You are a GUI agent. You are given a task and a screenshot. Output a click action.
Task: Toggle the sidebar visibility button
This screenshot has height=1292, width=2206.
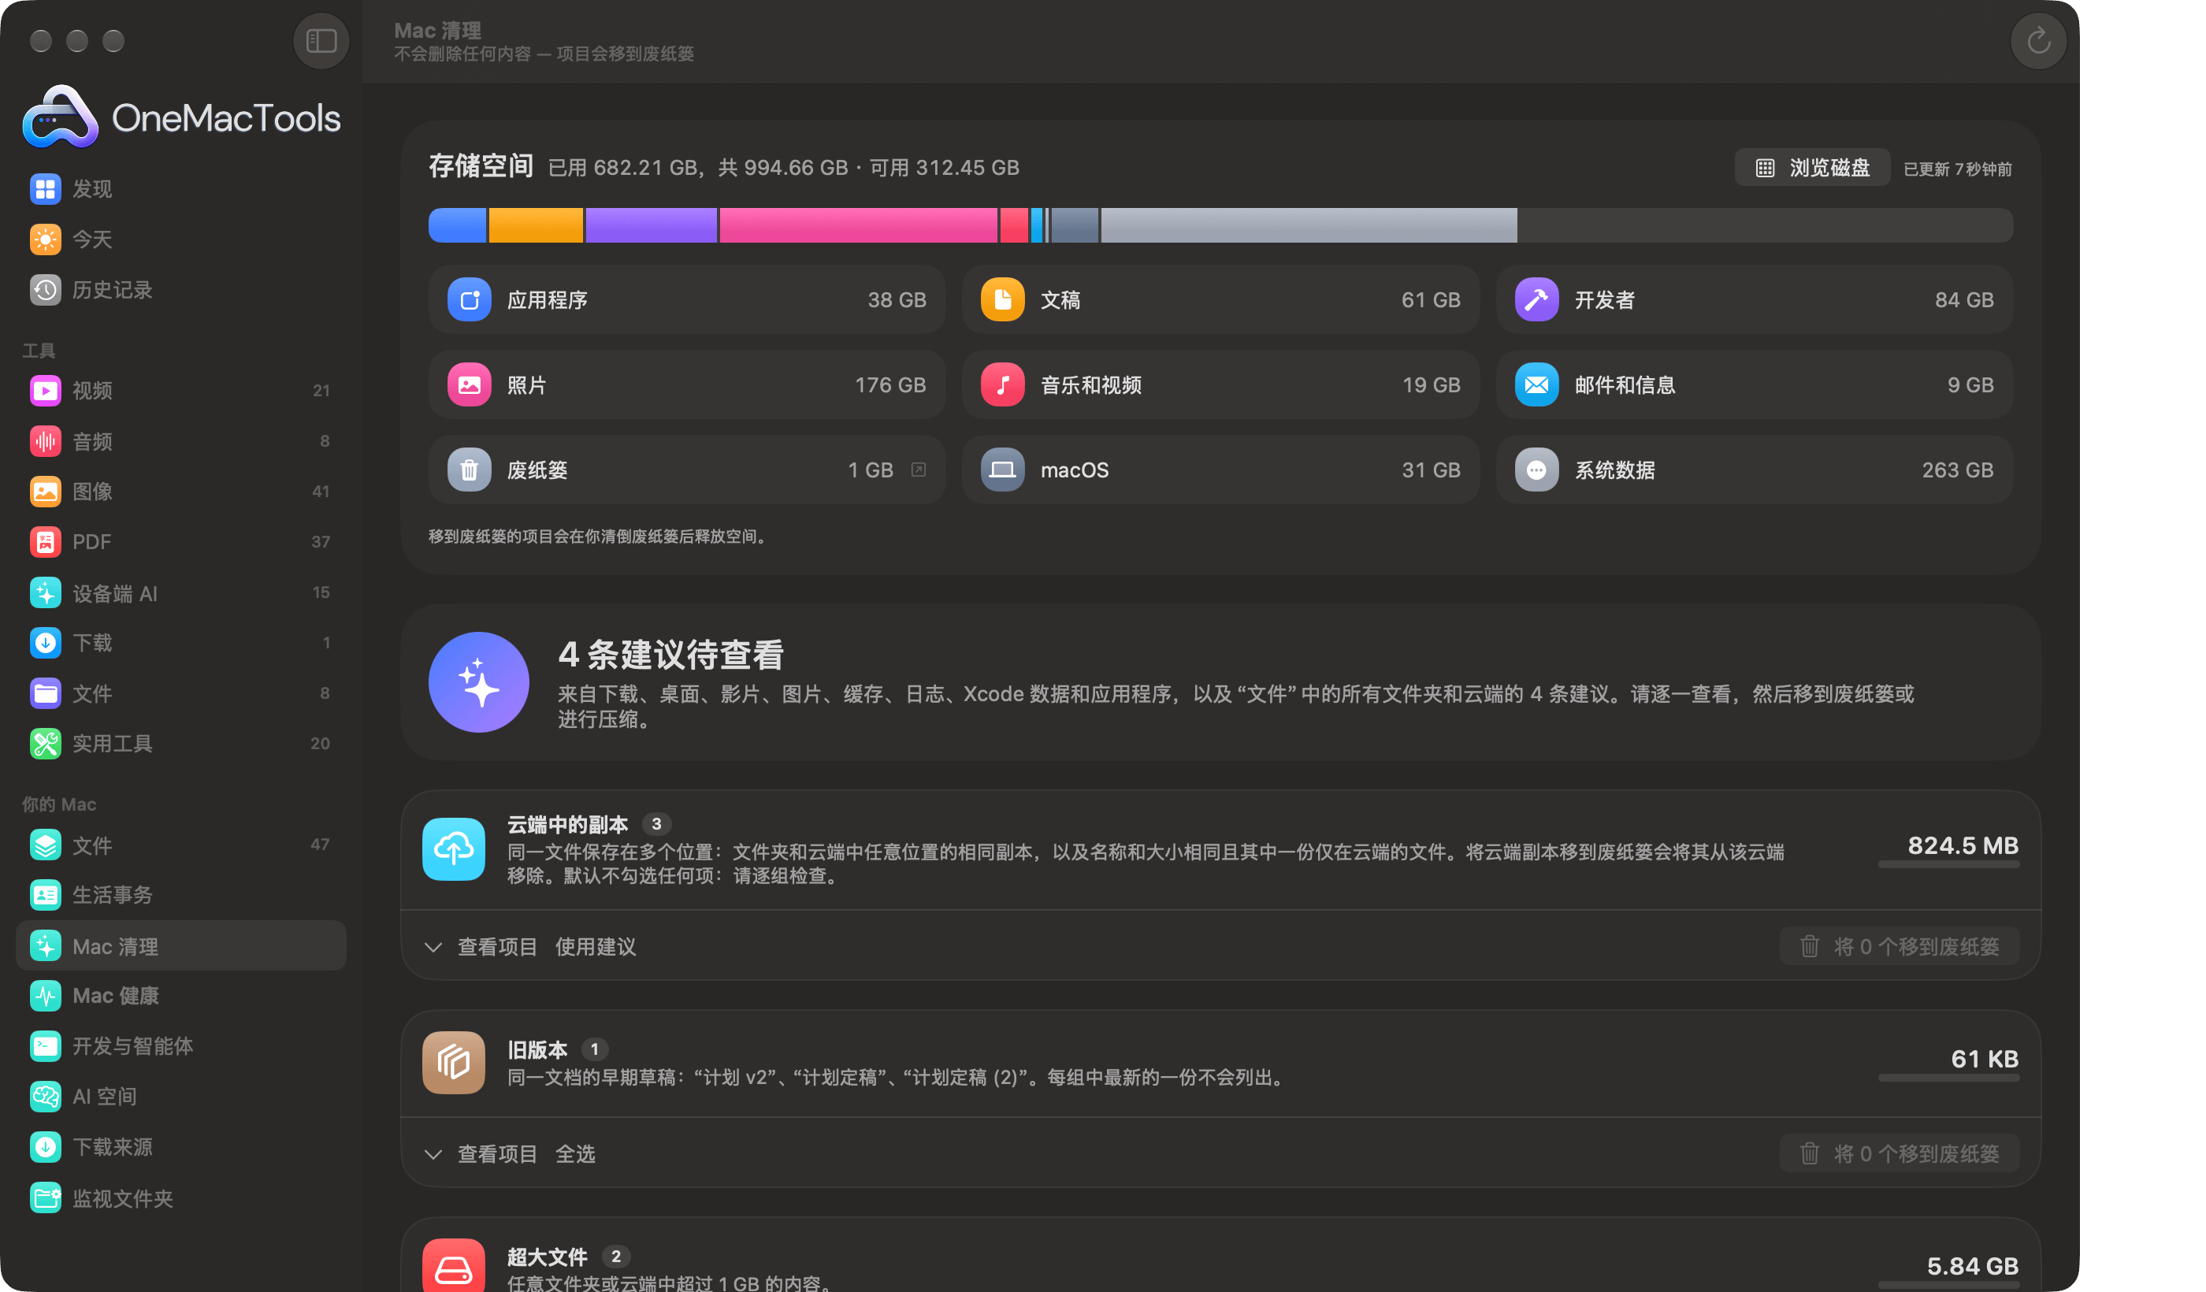pos(321,41)
